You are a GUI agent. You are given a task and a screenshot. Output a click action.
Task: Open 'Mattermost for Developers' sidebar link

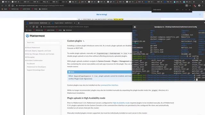[36, 67]
